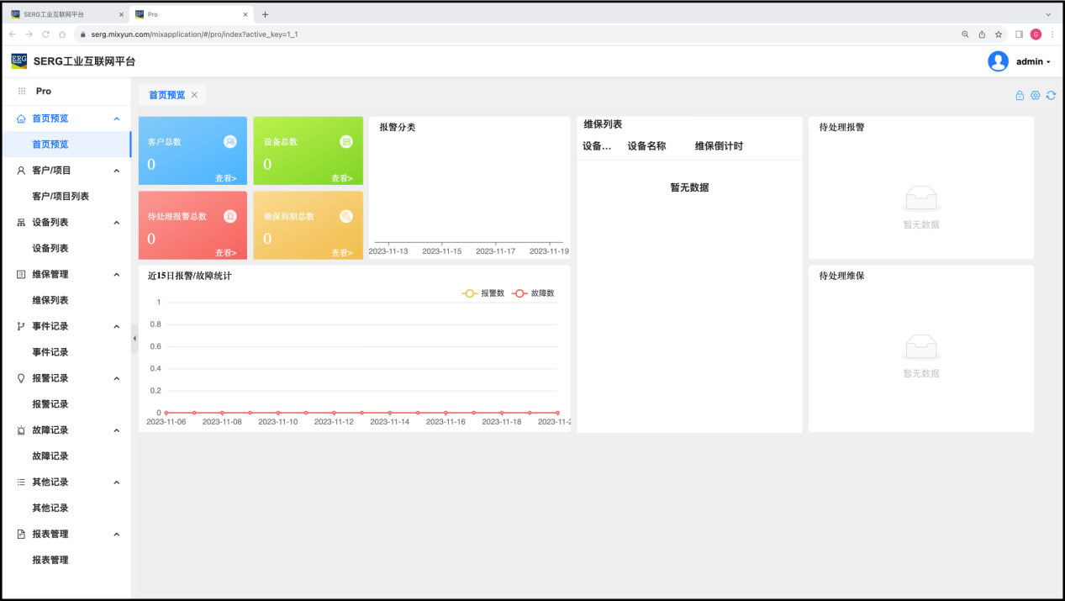Select the 首页预览 page tab
Image resolution: width=1065 pixels, height=601 pixels.
coord(166,95)
